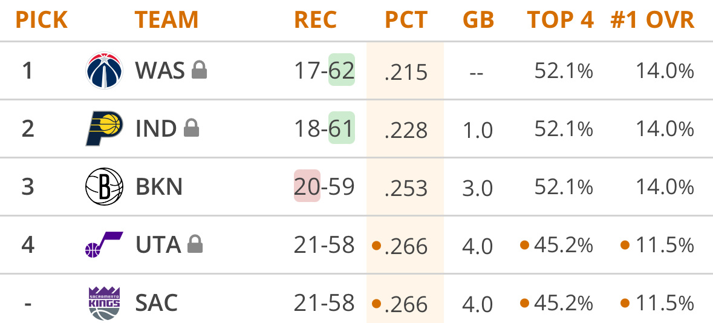Click the green highlighted 62 losses
Screen dimensions: 713x323
tap(341, 71)
